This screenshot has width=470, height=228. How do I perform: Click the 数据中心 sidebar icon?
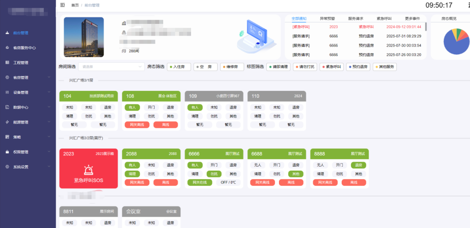(7, 107)
